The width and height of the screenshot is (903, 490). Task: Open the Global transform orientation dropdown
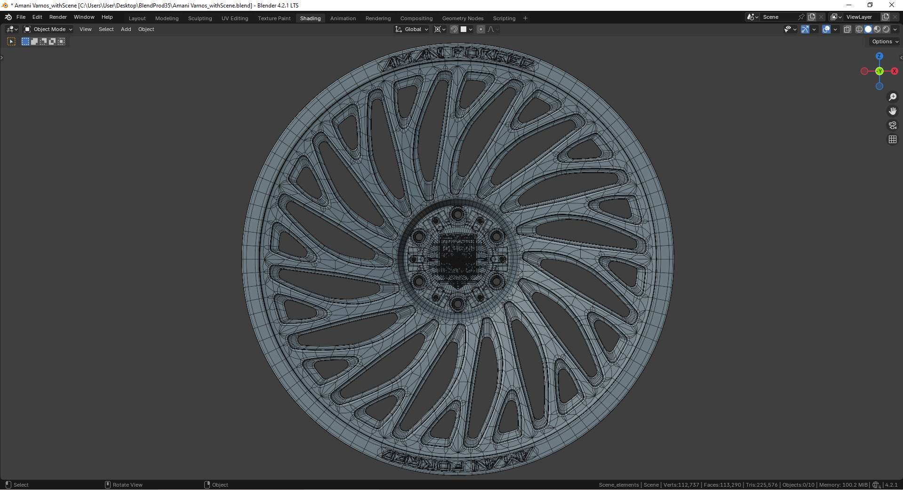412,29
